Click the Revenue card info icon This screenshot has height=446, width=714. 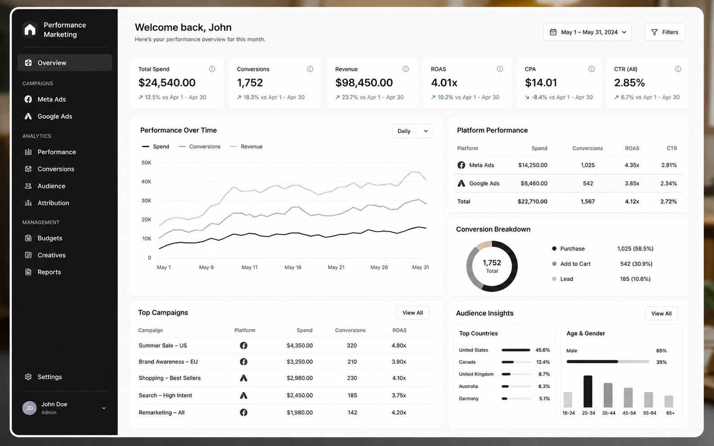tap(406, 69)
